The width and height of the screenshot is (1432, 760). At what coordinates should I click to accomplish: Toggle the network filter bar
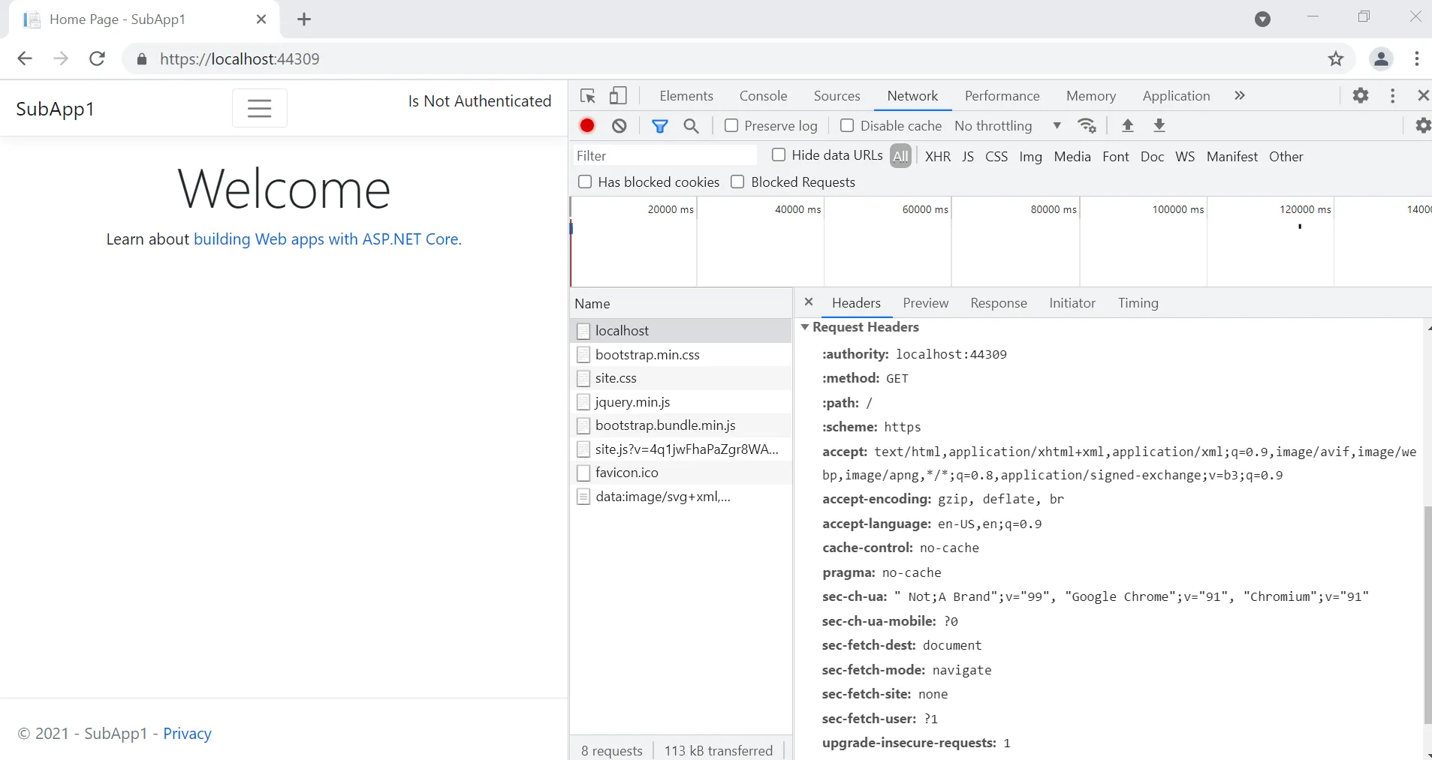660,126
